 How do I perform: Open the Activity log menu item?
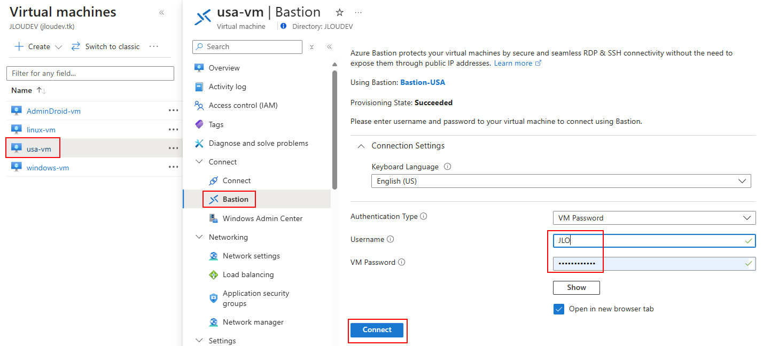point(227,86)
